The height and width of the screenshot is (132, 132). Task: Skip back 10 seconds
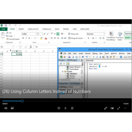pos(59,108)
